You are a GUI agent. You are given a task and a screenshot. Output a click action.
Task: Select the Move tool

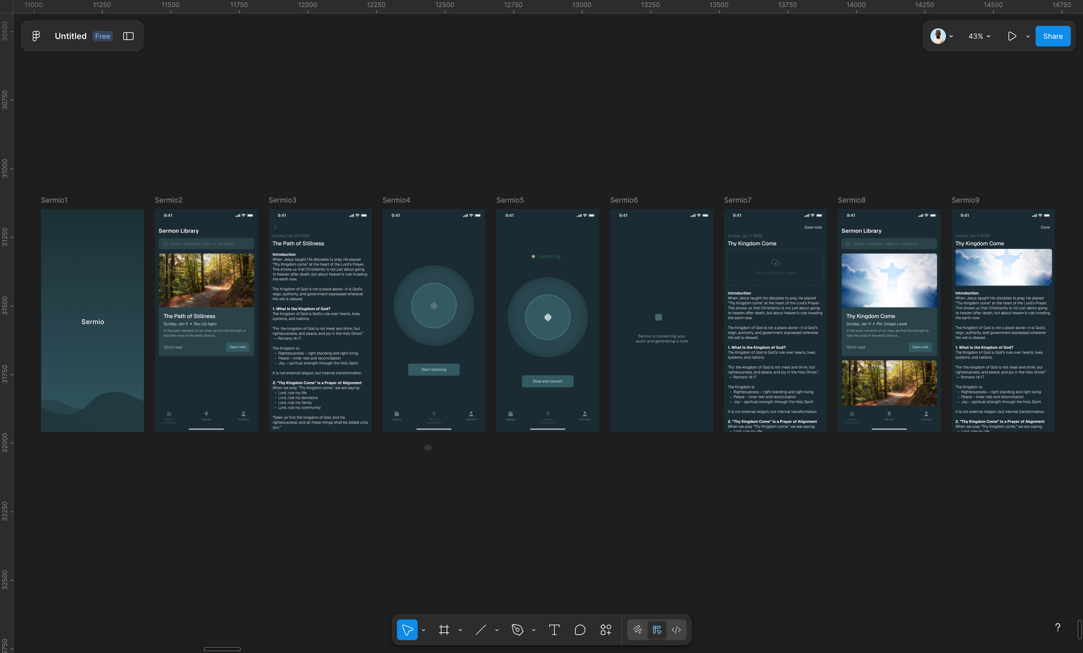click(x=407, y=630)
